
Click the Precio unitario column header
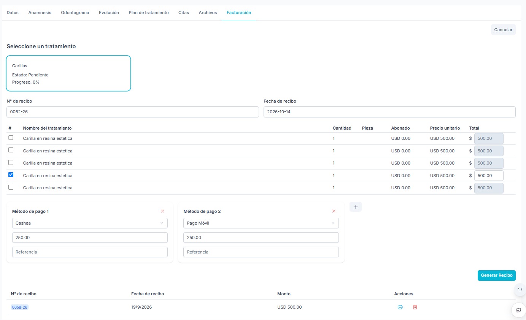[x=445, y=128]
